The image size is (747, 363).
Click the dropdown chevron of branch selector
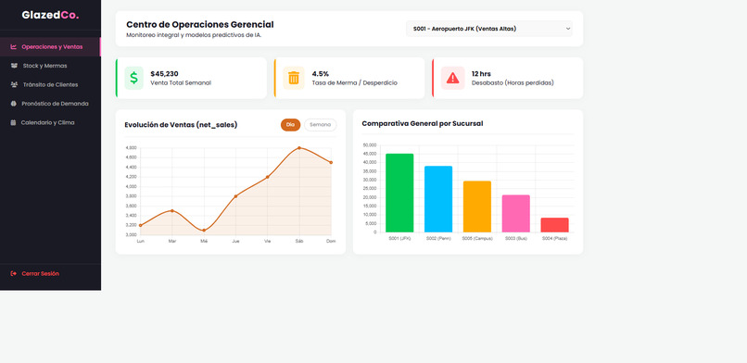point(568,29)
